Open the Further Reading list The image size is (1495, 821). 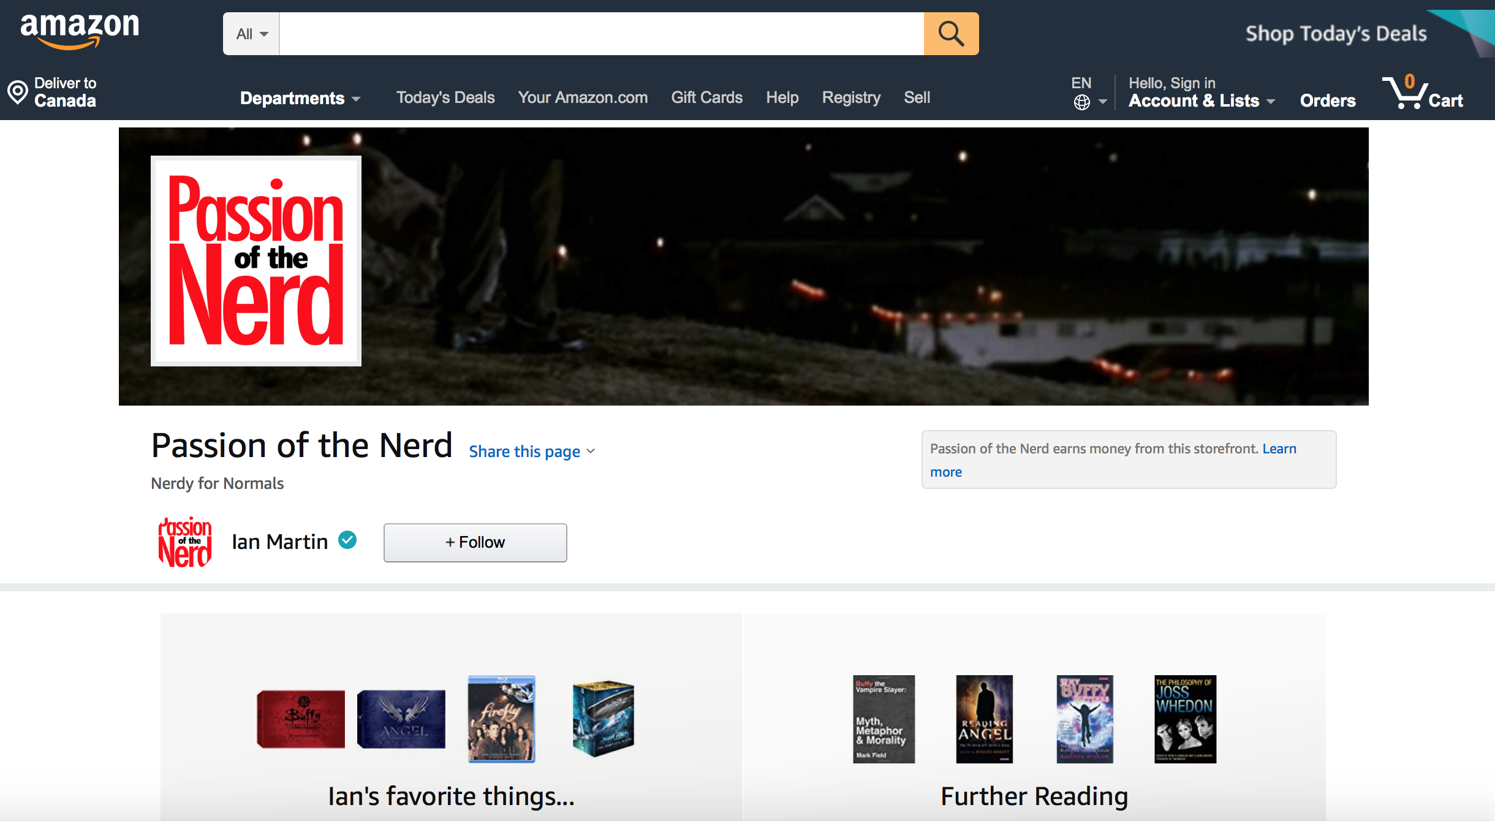click(1034, 796)
